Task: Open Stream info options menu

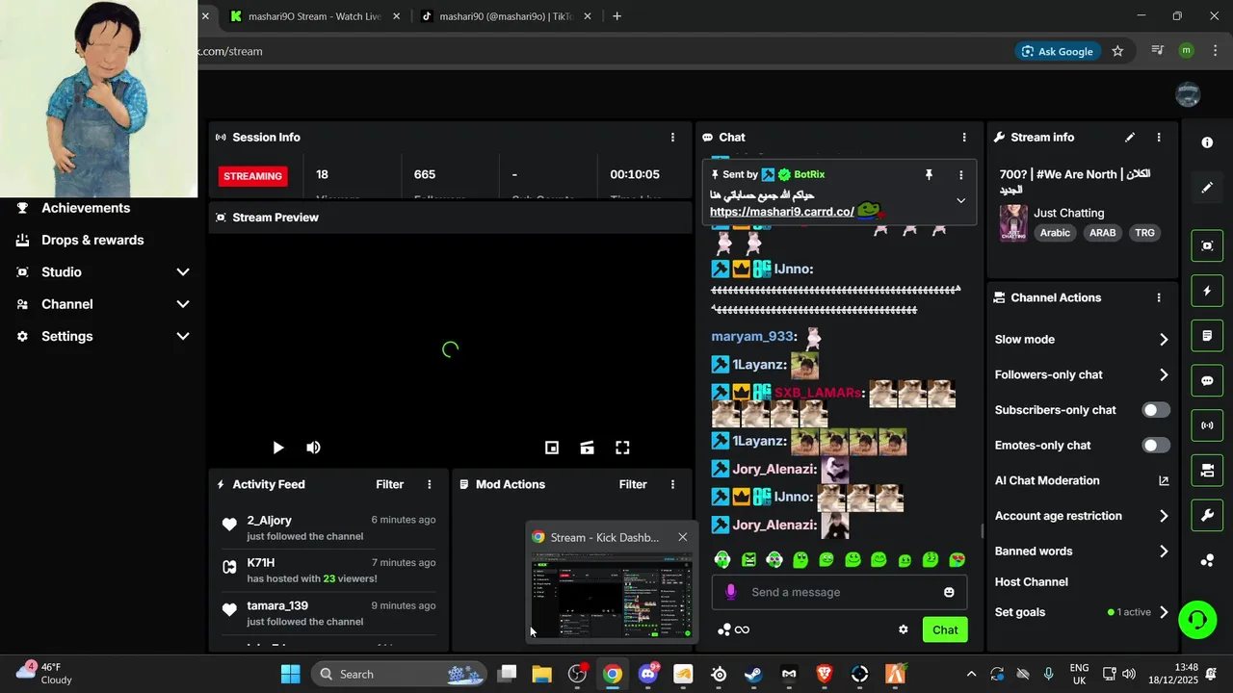Action: pyautogui.click(x=1159, y=138)
